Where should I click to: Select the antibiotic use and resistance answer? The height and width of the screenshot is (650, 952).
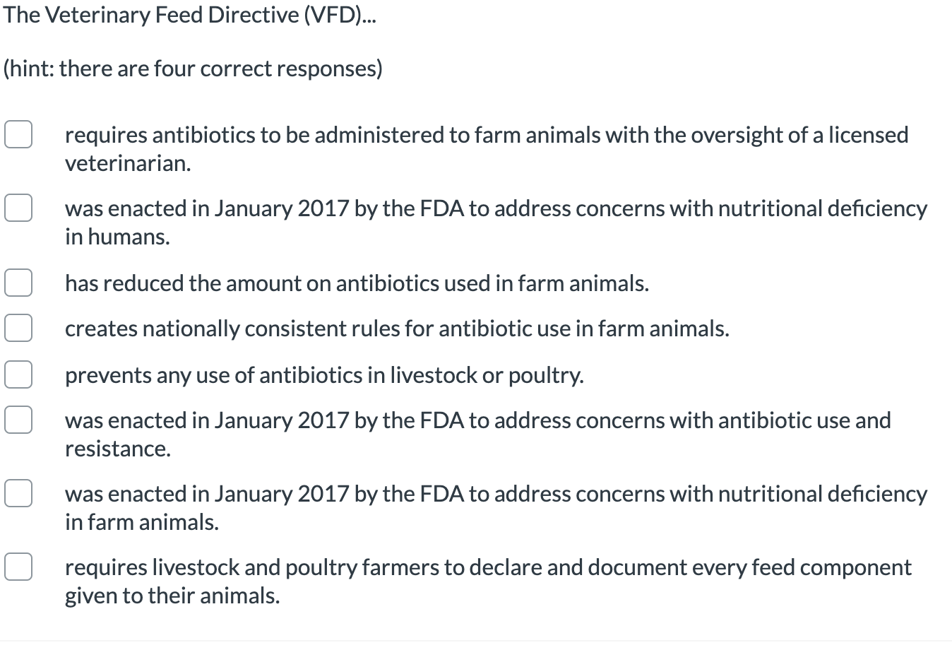(x=19, y=420)
